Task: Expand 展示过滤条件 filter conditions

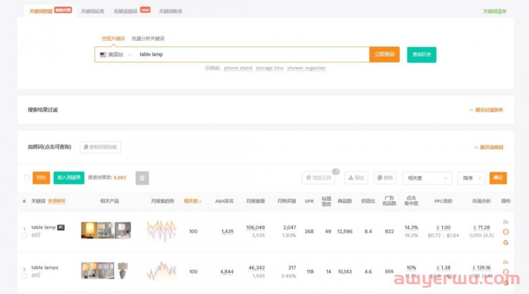Action: [x=486, y=110]
